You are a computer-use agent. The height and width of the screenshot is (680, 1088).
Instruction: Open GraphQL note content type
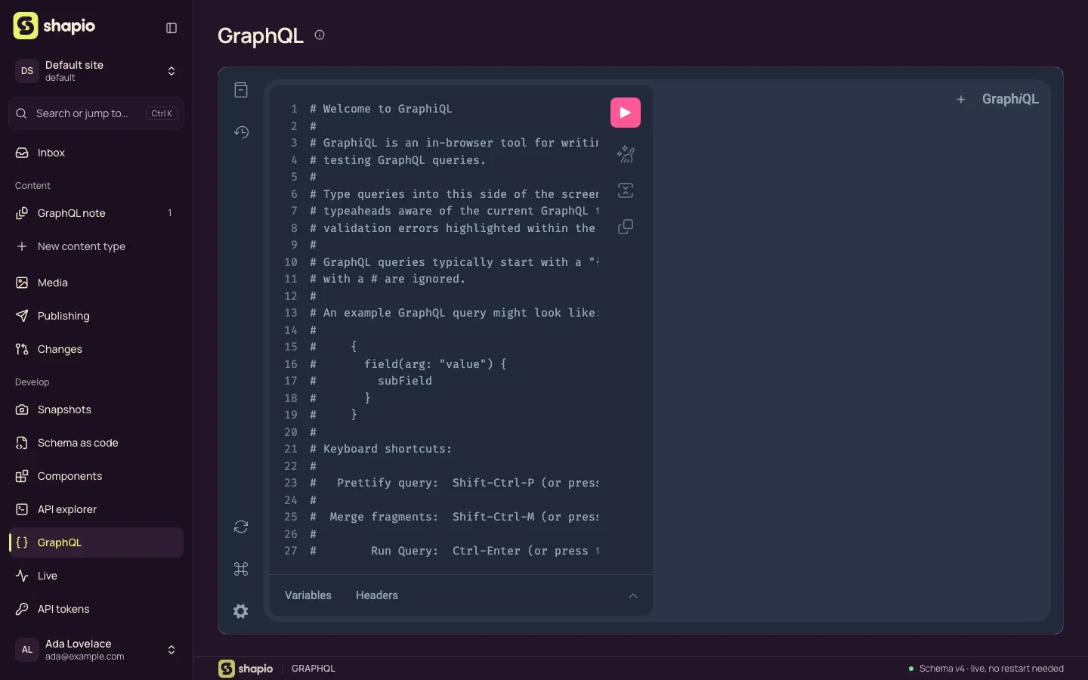[97, 213]
